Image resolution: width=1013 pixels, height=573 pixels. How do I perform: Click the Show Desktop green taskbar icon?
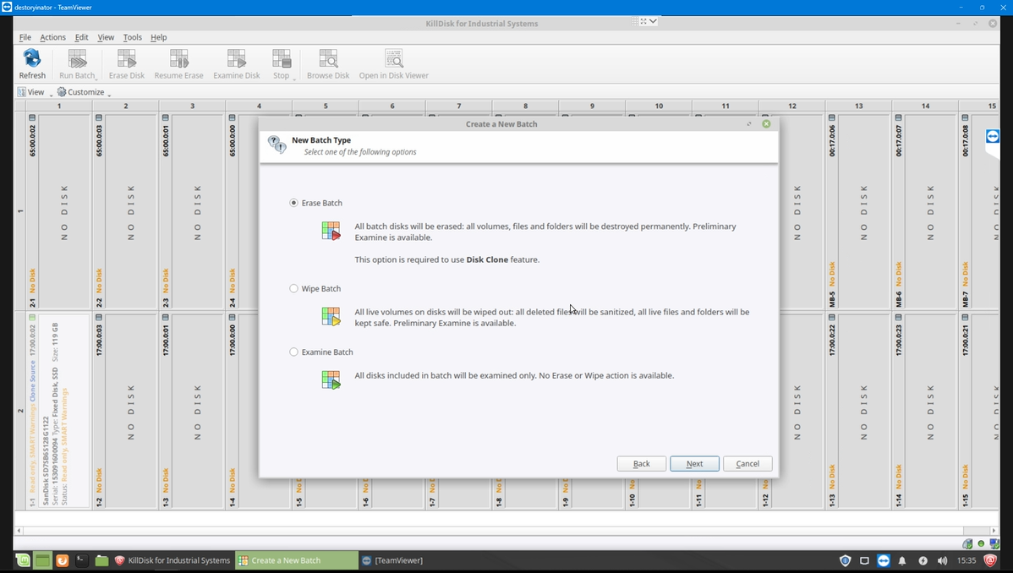click(x=42, y=560)
